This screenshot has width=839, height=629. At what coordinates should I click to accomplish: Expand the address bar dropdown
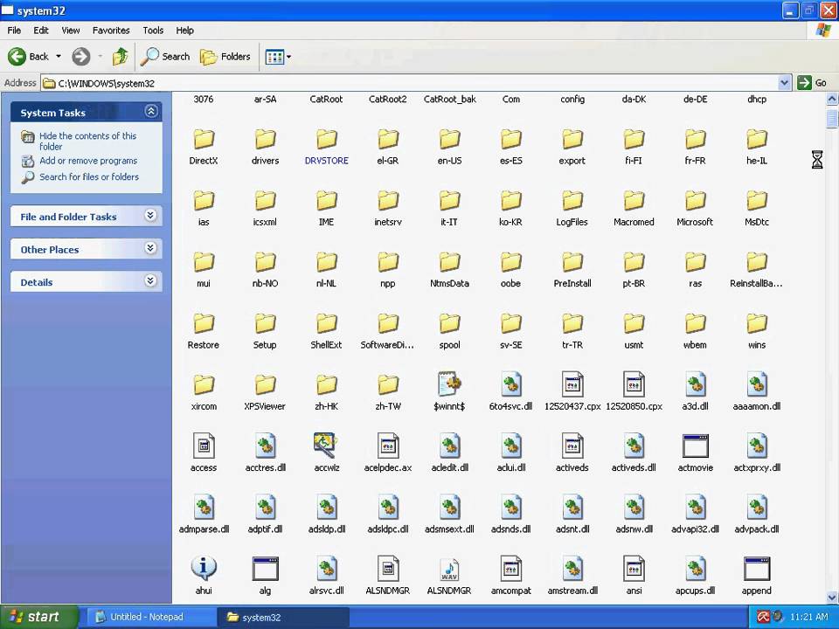(x=784, y=83)
